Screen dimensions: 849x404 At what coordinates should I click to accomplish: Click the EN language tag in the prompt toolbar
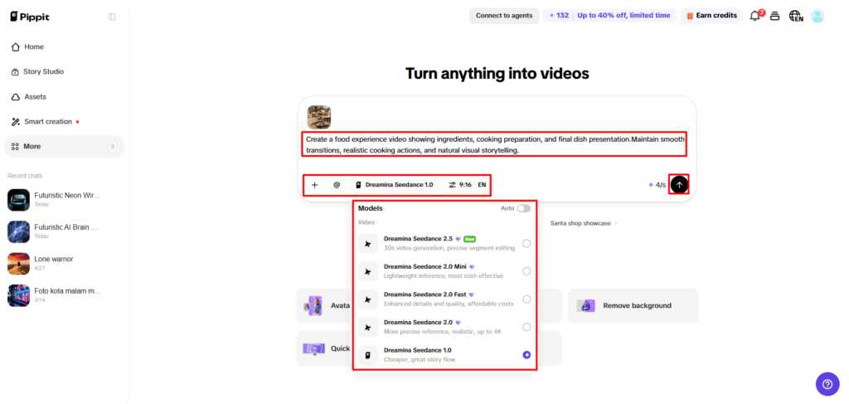482,185
